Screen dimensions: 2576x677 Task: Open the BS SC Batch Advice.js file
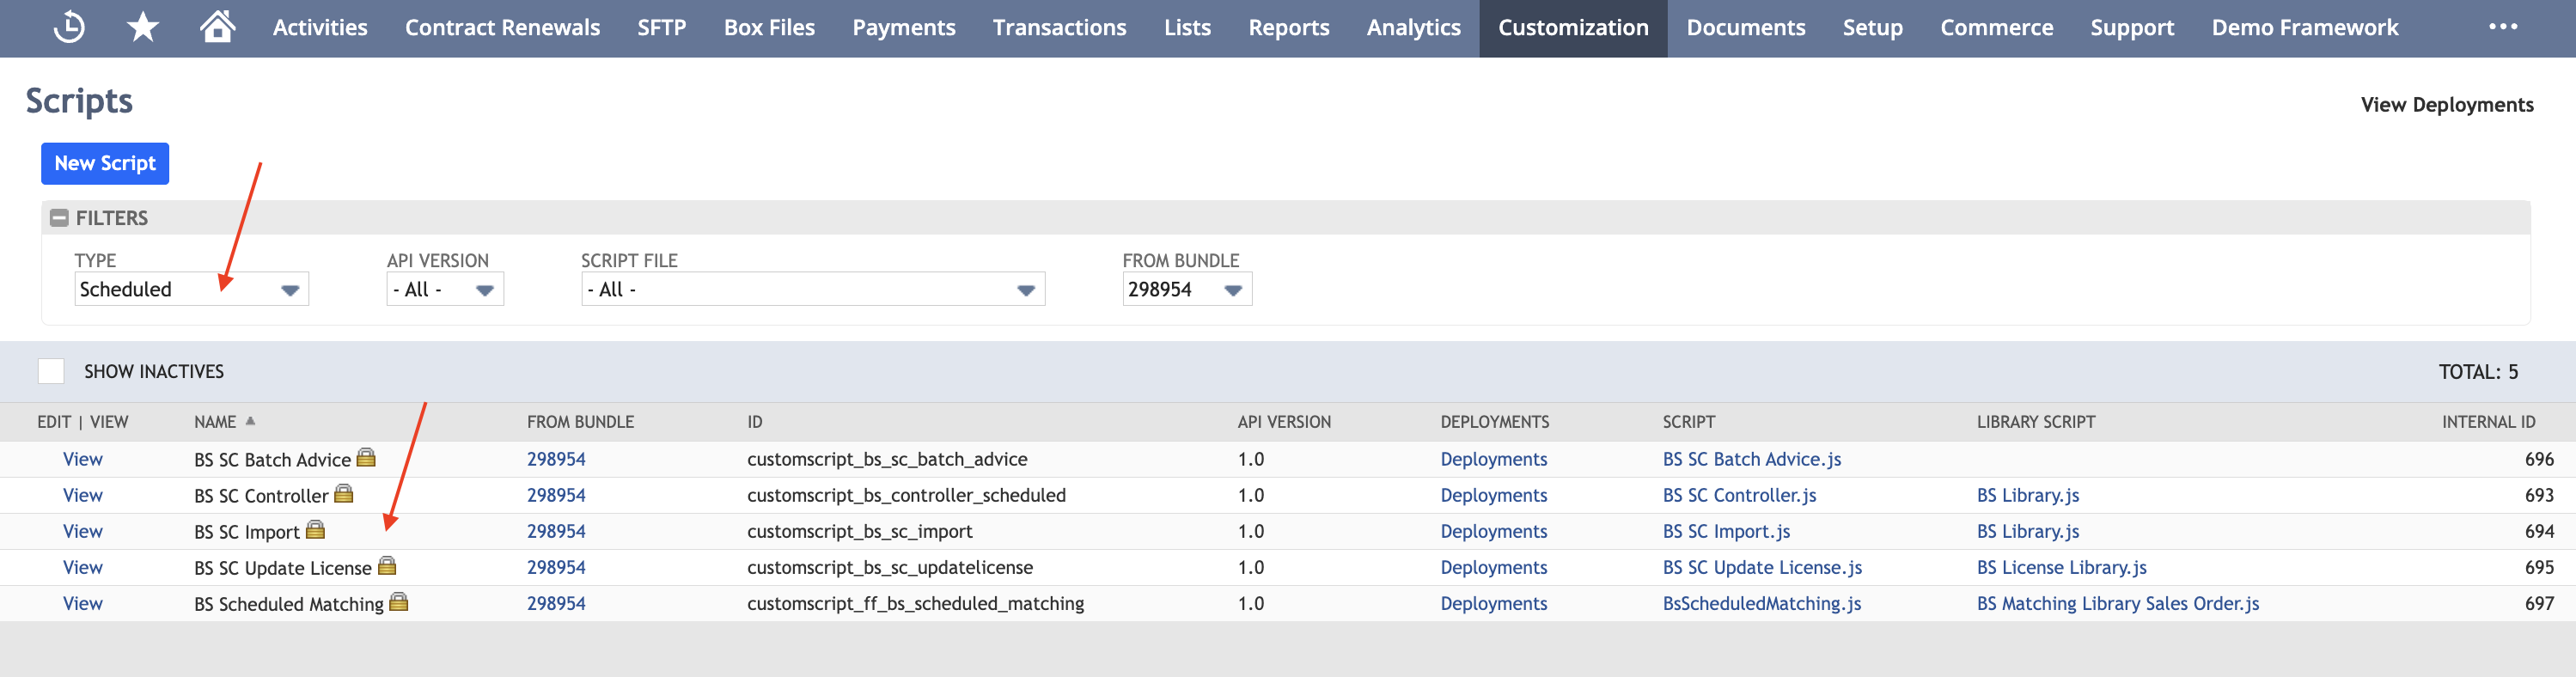1751,459
